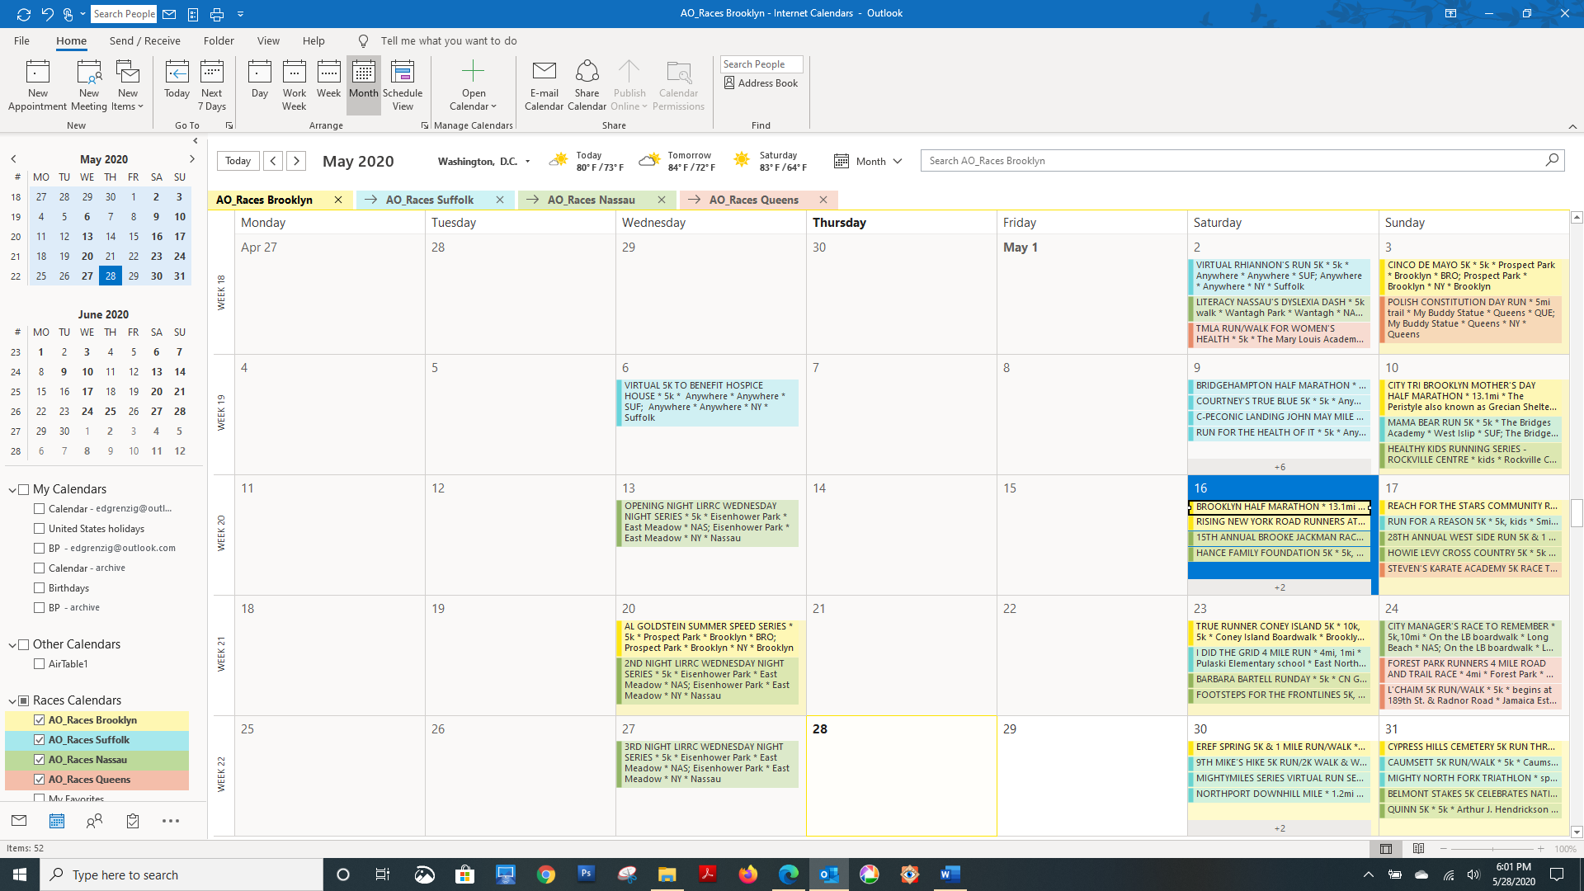Go to the previous month arrow
Viewport: 1584px width, 891px height.
click(x=273, y=161)
